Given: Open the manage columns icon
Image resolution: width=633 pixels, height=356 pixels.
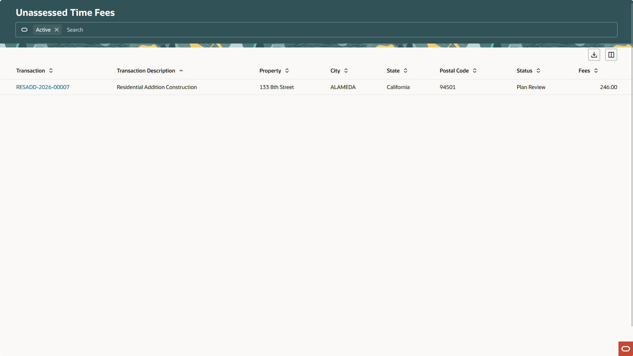Looking at the screenshot, I should [x=611, y=54].
